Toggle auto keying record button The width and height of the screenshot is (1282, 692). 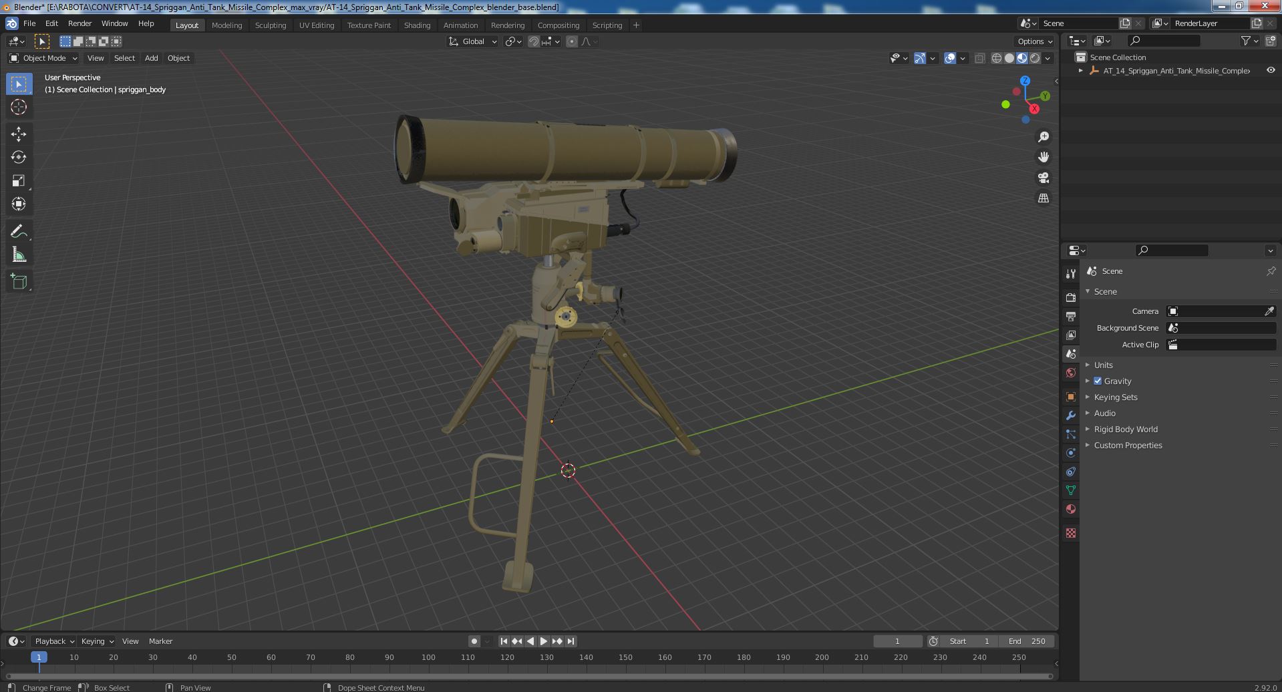coord(474,641)
